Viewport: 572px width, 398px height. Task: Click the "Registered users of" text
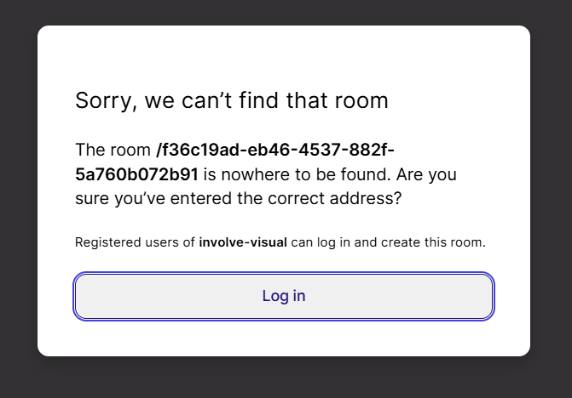click(x=135, y=242)
